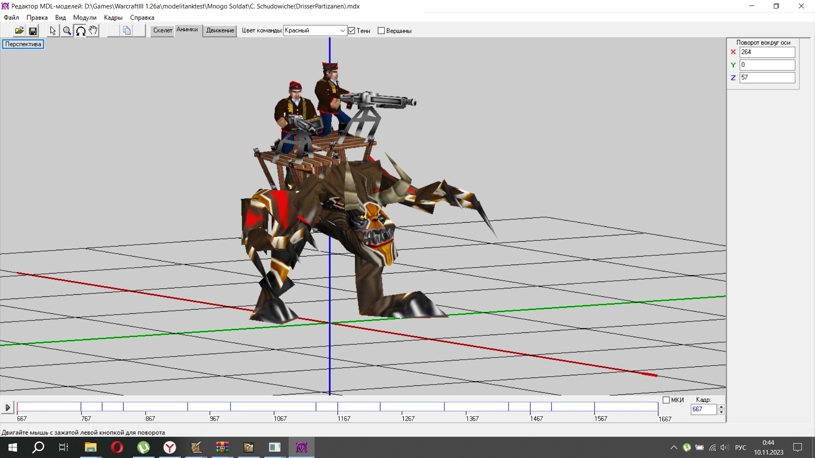Click the Перспектива view button

[x=23, y=44]
